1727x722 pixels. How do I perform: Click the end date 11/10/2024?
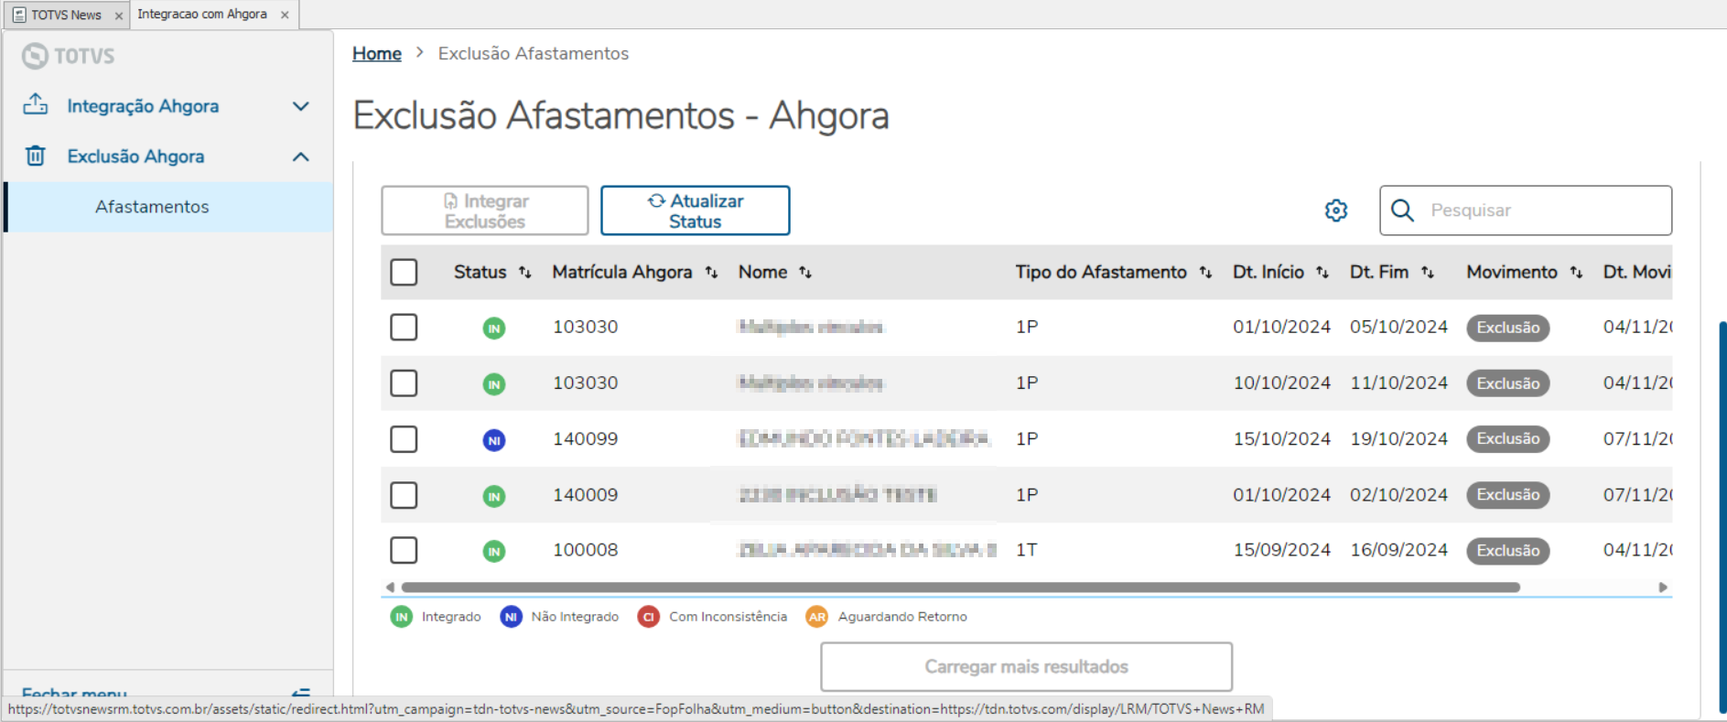click(x=1399, y=383)
